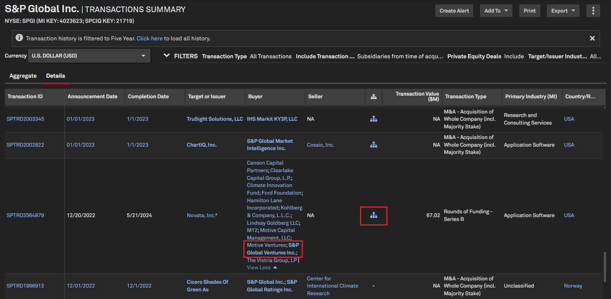Click the info icon in the notice bar
The image size is (611, 299).
click(19, 38)
